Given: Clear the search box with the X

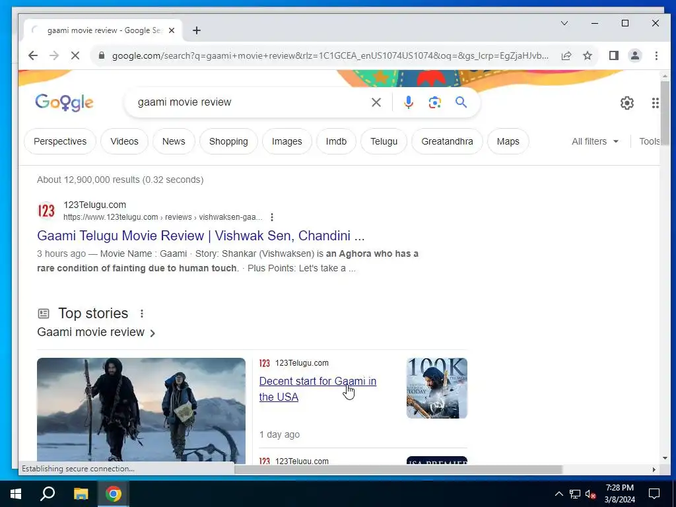Looking at the screenshot, I should coord(376,102).
